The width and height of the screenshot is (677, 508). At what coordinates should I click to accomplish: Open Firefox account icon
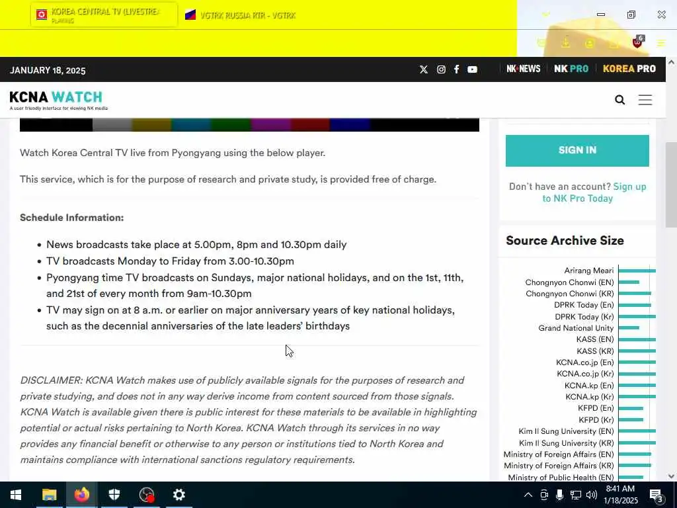coord(589,43)
